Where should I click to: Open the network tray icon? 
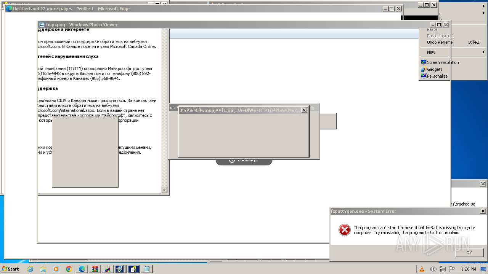442,269
